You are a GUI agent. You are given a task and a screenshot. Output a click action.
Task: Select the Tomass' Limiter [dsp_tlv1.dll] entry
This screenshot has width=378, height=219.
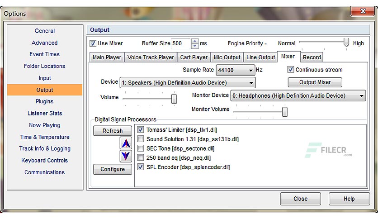[182, 130]
